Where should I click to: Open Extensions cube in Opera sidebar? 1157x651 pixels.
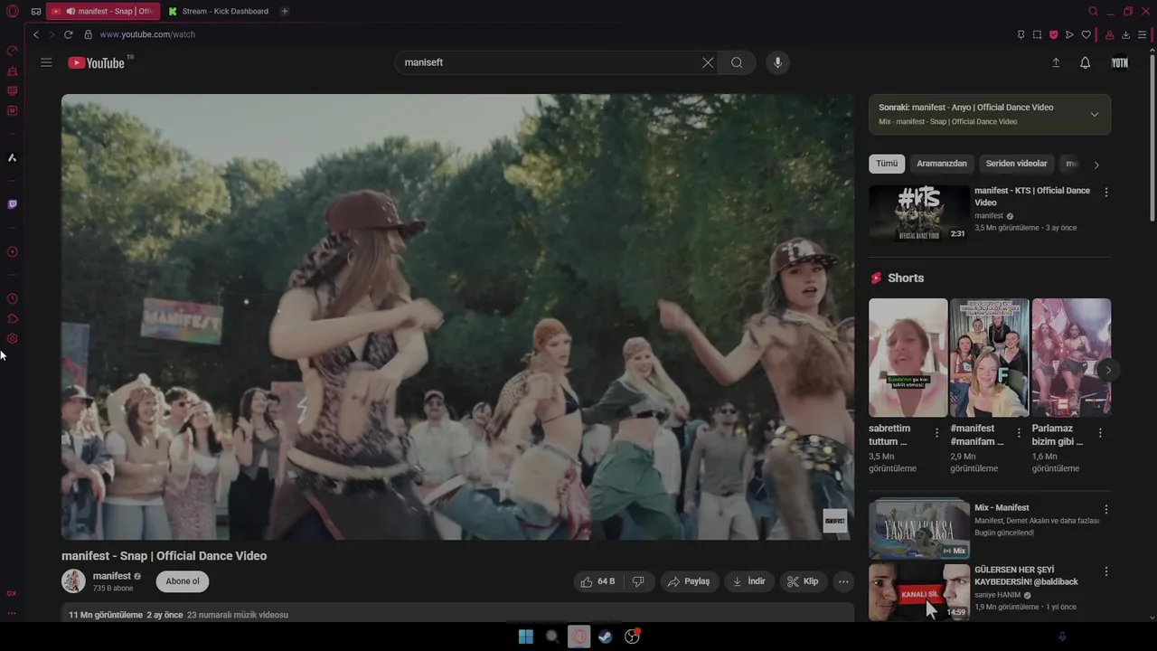[x=12, y=318]
